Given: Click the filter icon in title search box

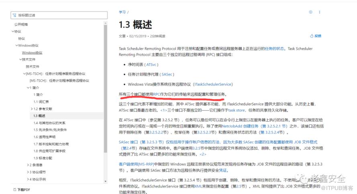Looking at the screenshot, I should (14, 15).
